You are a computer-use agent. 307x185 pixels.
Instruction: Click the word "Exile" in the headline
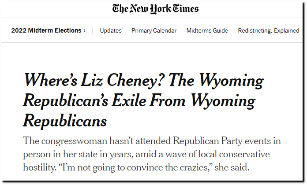coord(129,100)
